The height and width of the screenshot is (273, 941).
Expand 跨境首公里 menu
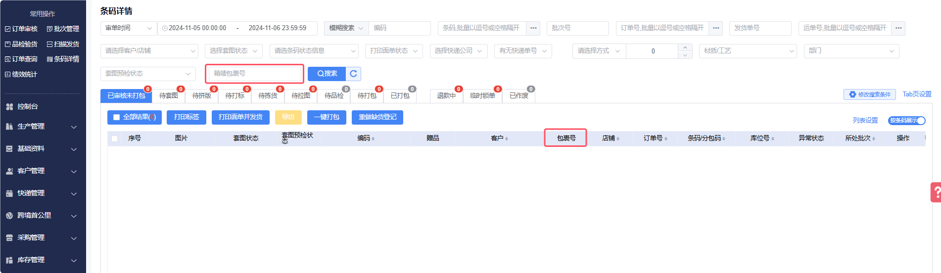(x=42, y=216)
